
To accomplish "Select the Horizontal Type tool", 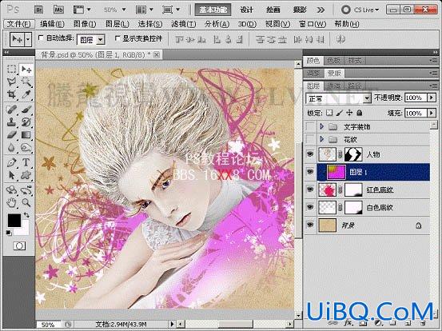I will pos(26,162).
